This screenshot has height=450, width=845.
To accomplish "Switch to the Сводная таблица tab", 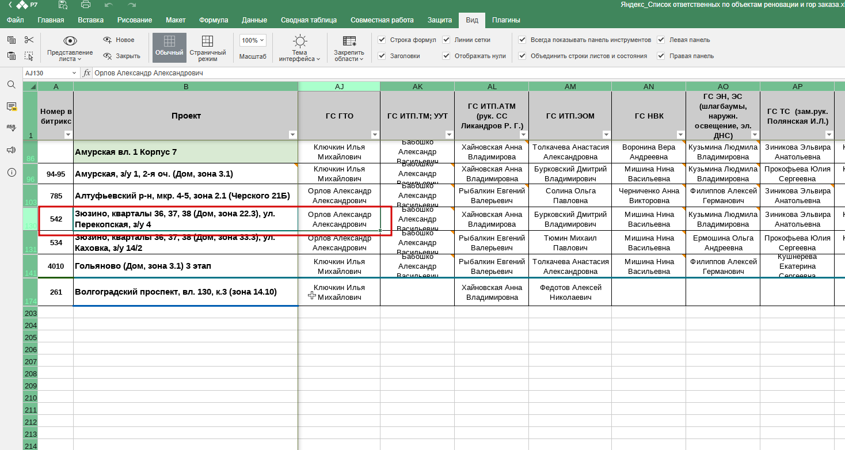I will [309, 20].
